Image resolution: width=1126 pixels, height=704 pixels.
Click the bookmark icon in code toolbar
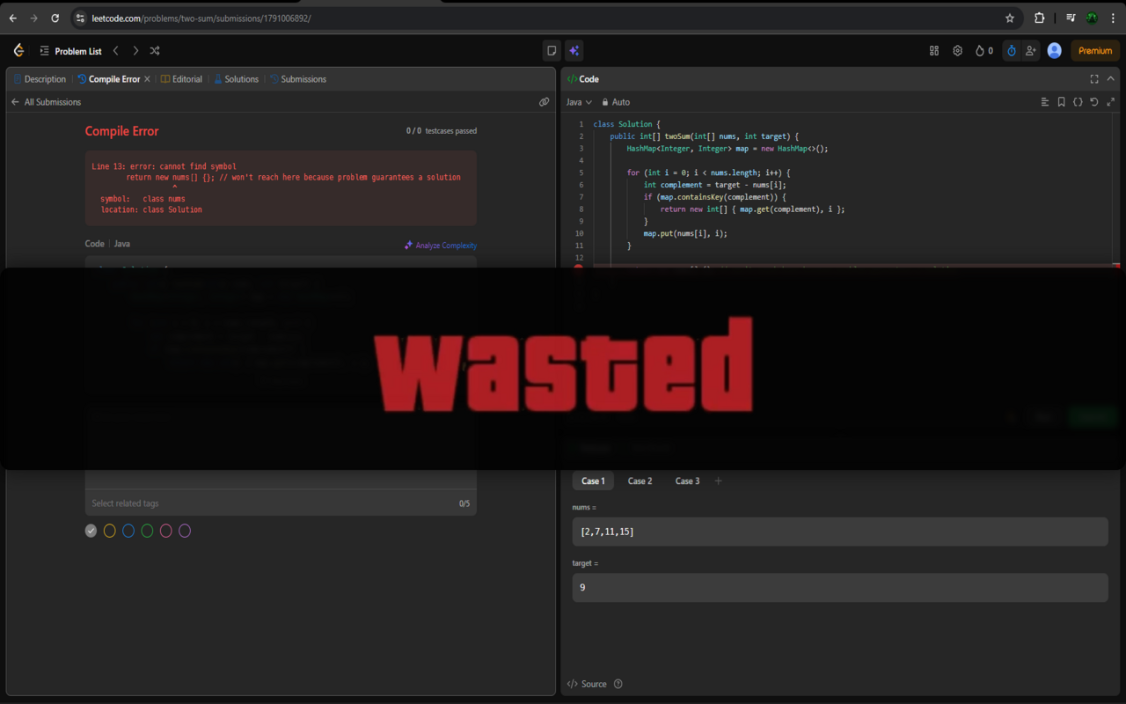[1062, 102]
